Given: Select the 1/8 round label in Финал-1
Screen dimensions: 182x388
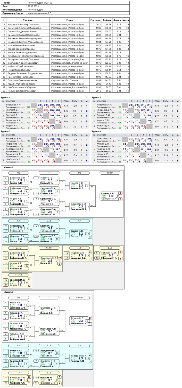Looking at the screenshot, I should pyautogui.click(x=19, y=173).
